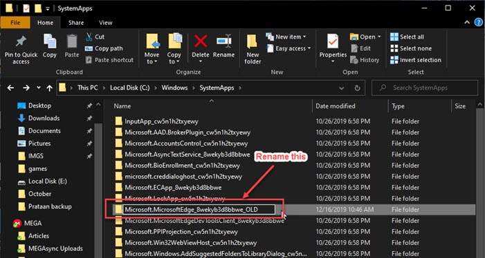The width and height of the screenshot is (485, 258).
Task: Select Documents in navigation pane
Action: click(x=44, y=130)
